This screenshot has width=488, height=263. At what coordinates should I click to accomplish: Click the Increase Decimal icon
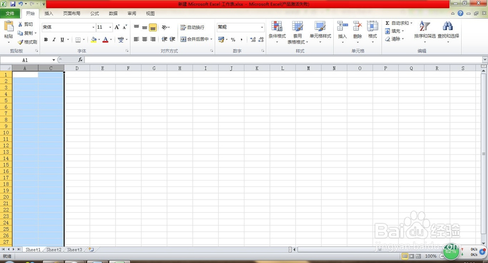point(253,40)
